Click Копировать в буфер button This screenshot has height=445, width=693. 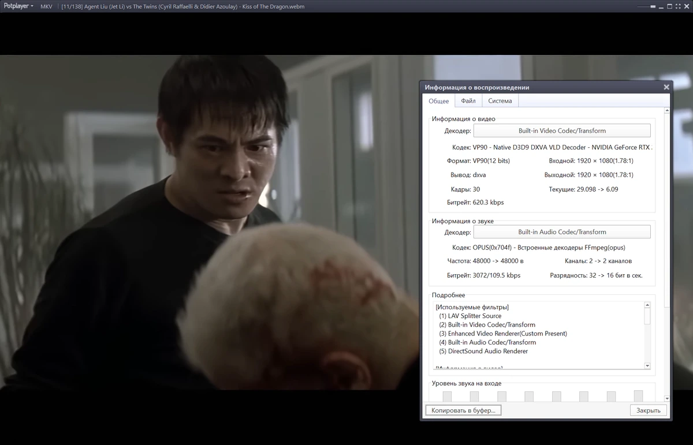tap(463, 410)
